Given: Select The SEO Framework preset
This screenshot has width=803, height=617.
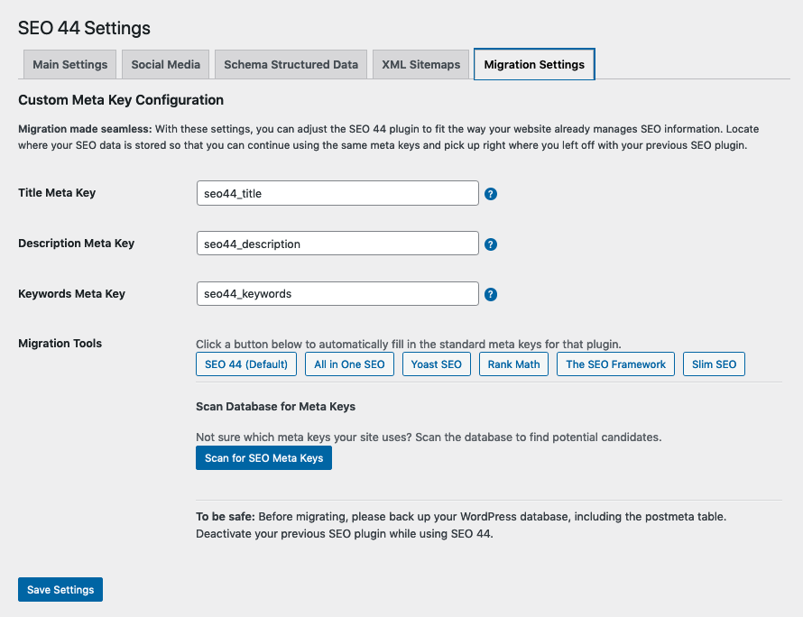Looking at the screenshot, I should pyautogui.click(x=615, y=364).
